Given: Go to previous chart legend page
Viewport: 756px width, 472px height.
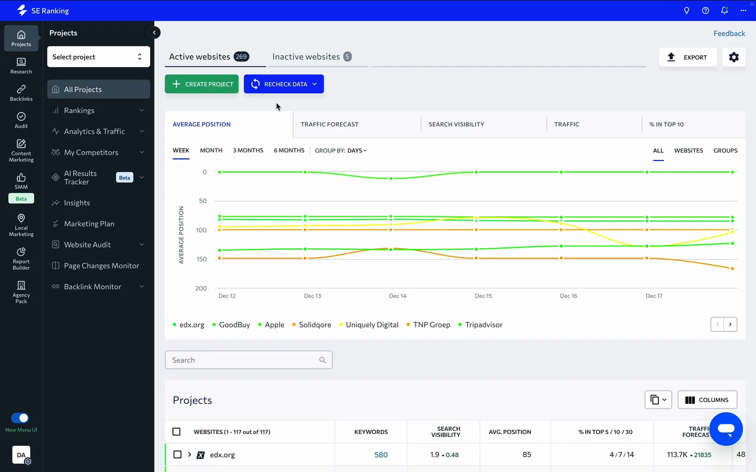Looking at the screenshot, I should [717, 324].
